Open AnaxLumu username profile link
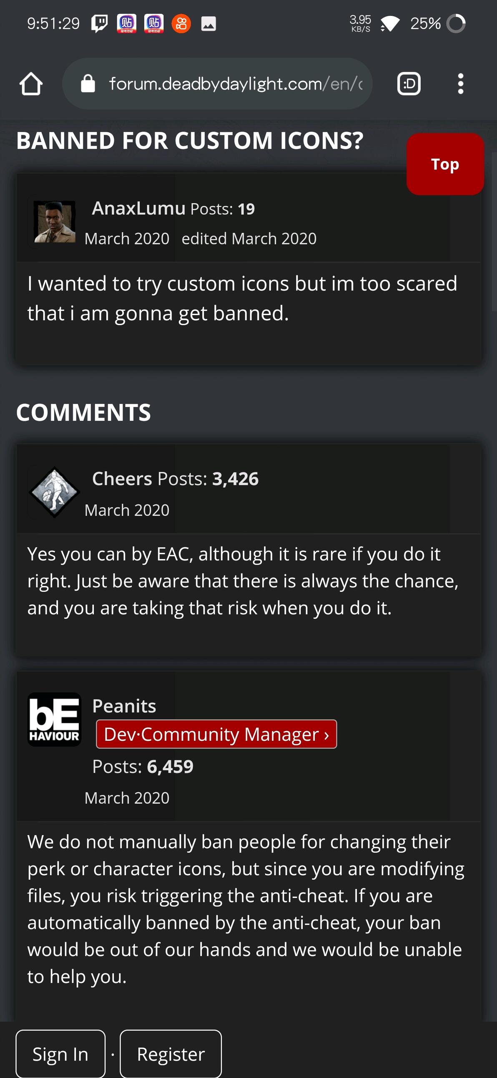This screenshot has width=497, height=1078. (x=138, y=208)
